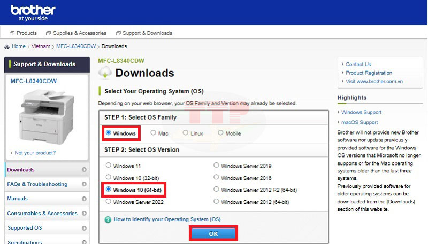The width and height of the screenshot is (428, 244).
Task: Click the new-window icon beside Support & Downloads menu
Action: (118, 33)
